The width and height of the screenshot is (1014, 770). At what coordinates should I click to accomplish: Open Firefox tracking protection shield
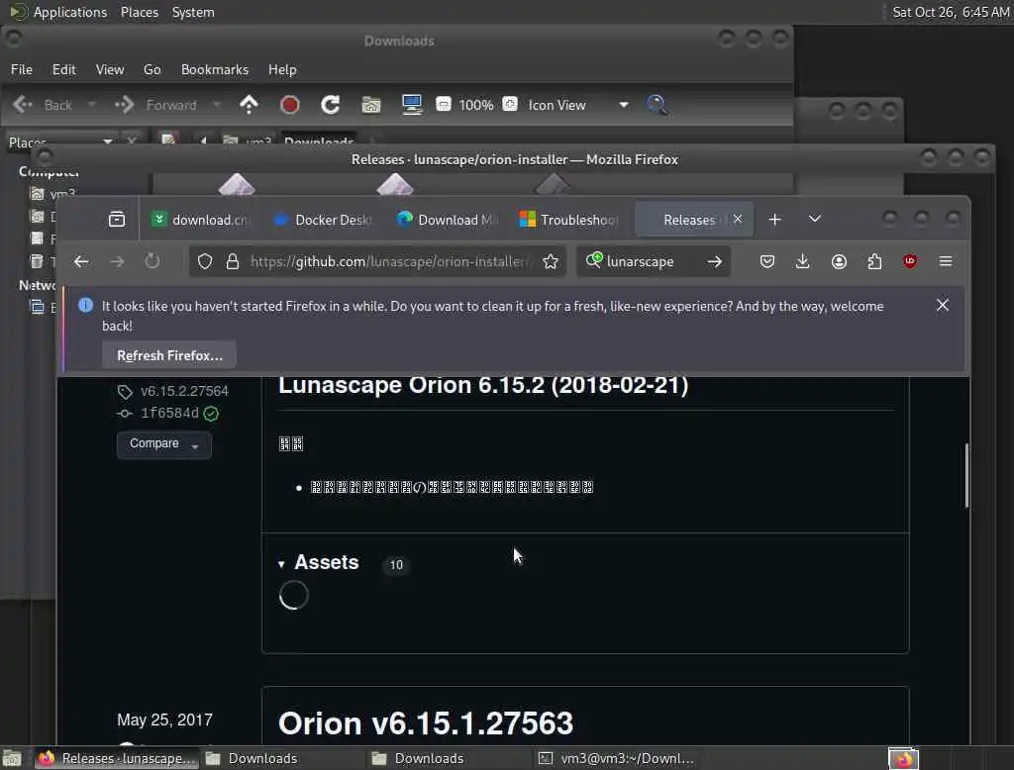(x=204, y=262)
